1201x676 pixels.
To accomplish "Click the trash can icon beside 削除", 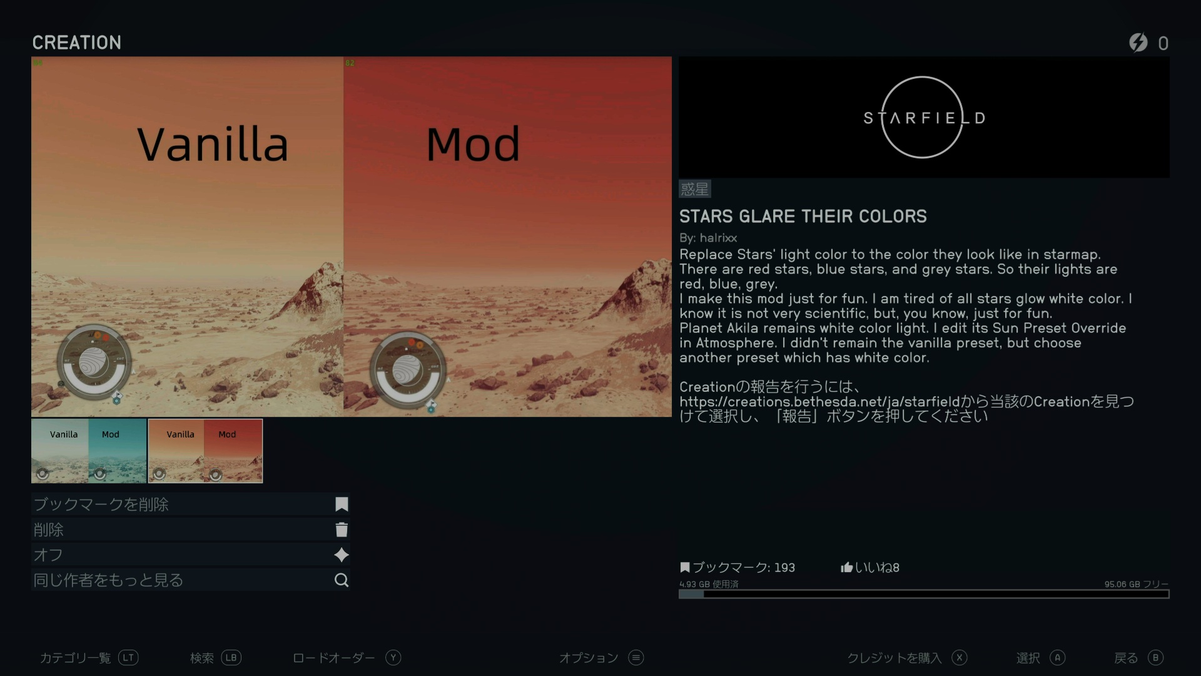I will pyautogui.click(x=342, y=530).
